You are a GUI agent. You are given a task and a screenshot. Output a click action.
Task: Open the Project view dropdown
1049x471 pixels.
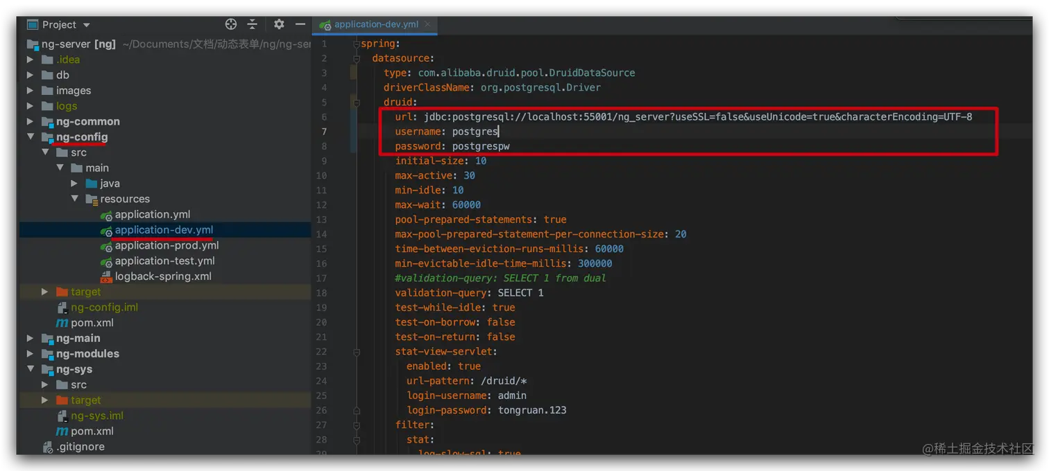[87, 25]
